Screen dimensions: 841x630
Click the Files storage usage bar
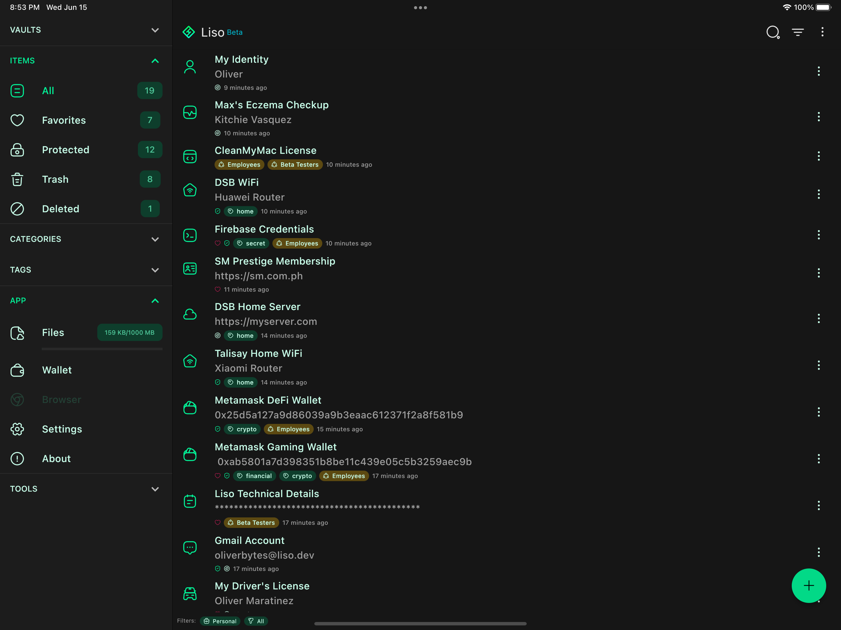coord(102,349)
